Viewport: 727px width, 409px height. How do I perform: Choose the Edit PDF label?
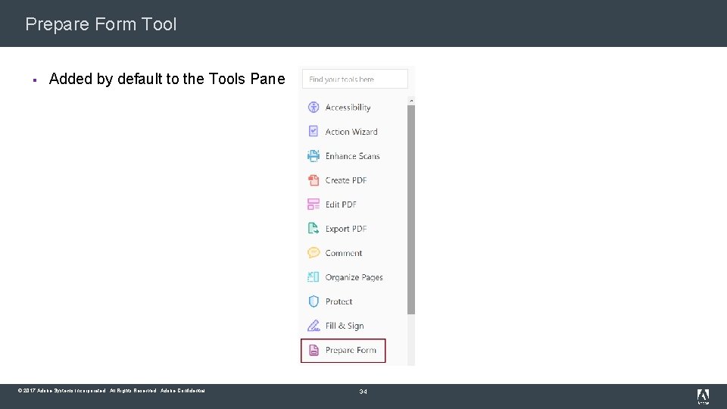(341, 204)
